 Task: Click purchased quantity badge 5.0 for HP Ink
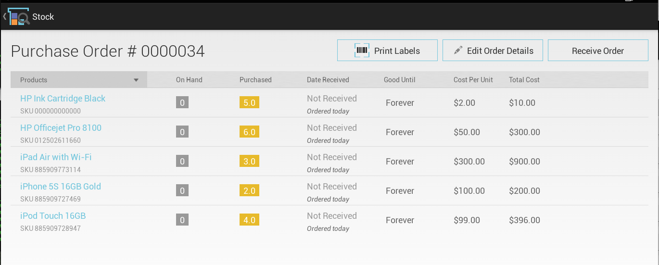tap(249, 102)
